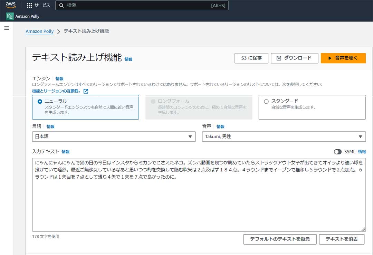Click 情報 link next to エンジン
Viewport: 373px width, 255px height.
point(59,78)
